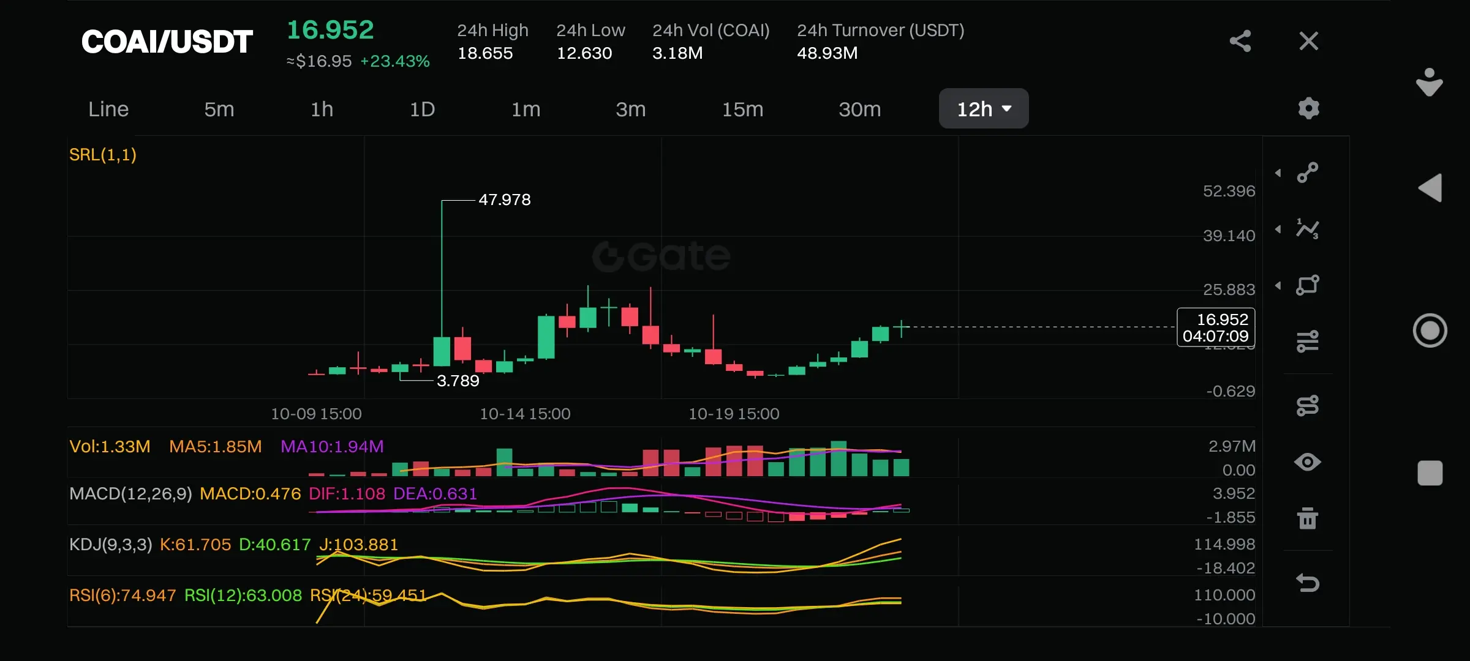The image size is (1470, 661).
Task: Open chart settings gear icon
Action: click(x=1308, y=108)
